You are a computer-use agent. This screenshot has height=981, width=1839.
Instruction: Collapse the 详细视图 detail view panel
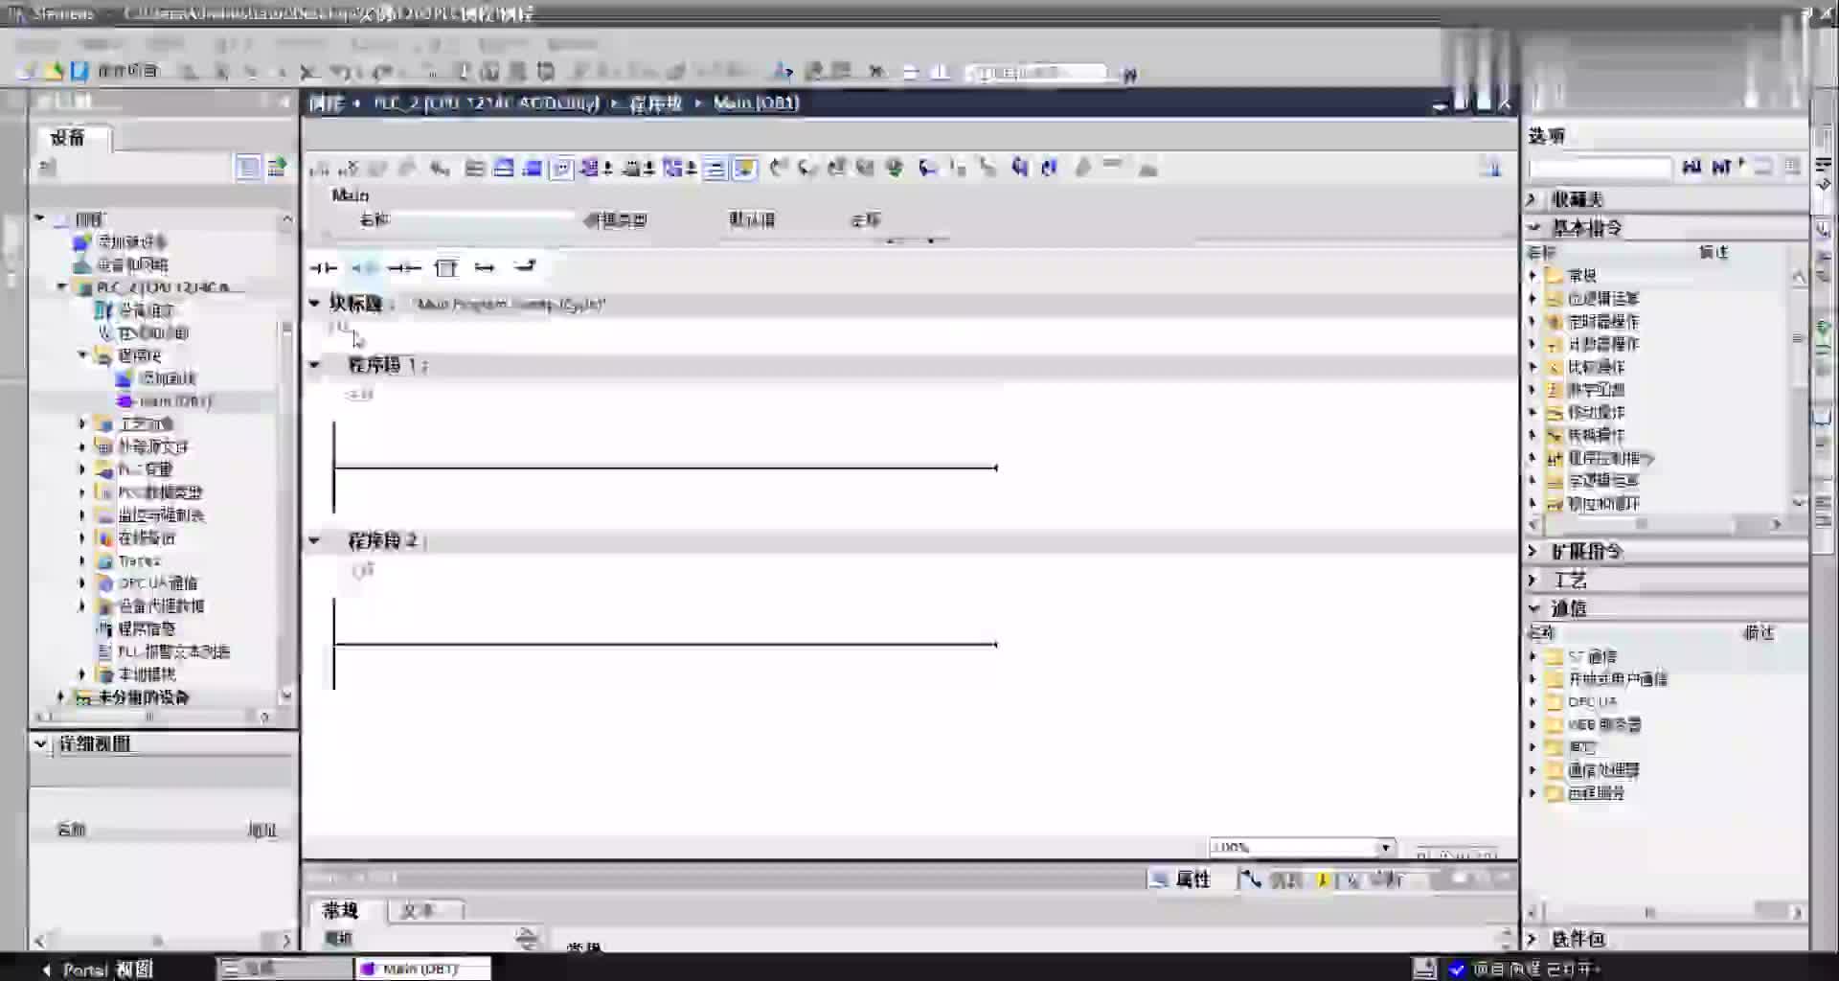[x=40, y=743]
